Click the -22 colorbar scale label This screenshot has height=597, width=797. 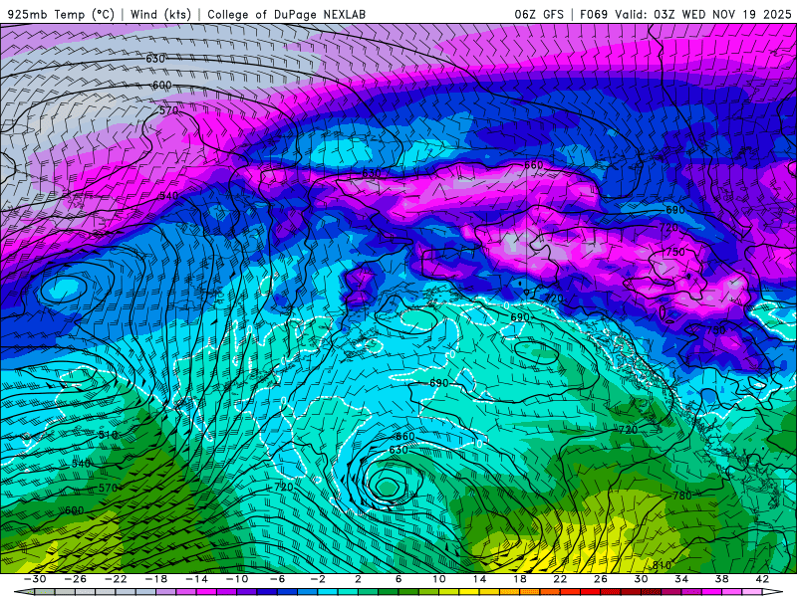[116, 579]
